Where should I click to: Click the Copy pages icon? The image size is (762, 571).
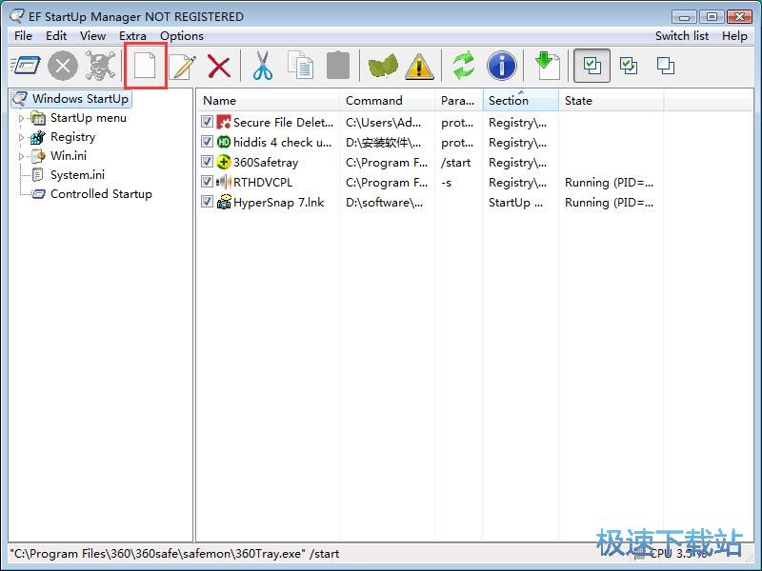(300, 66)
